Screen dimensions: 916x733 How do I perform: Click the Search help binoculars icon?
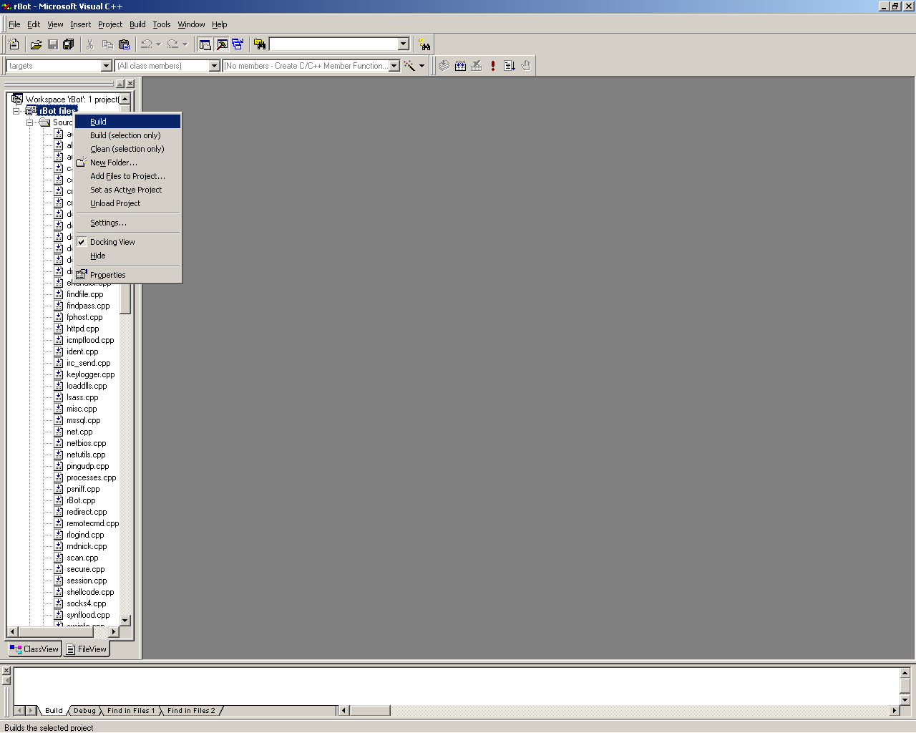(424, 44)
